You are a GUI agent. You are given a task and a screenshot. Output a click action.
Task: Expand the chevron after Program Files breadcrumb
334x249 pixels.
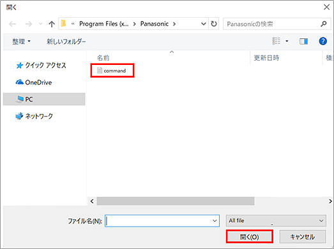[134, 24]
